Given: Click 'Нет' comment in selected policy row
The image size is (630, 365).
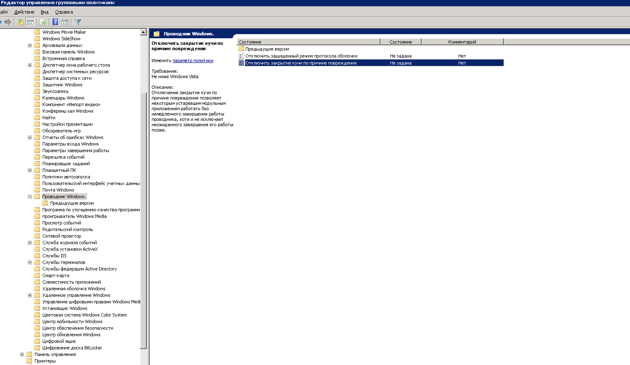Looking at the screenshot, I should click(x=462, y=63).
